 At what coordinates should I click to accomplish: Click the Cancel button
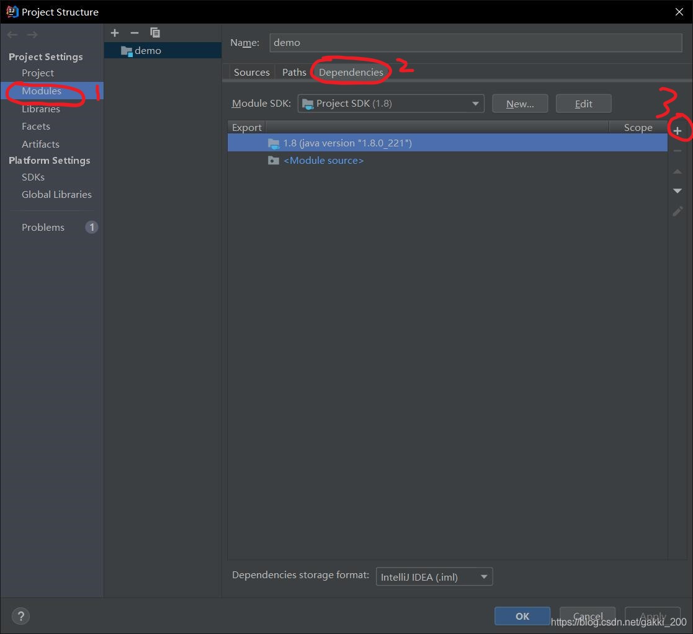pos(588,616)
